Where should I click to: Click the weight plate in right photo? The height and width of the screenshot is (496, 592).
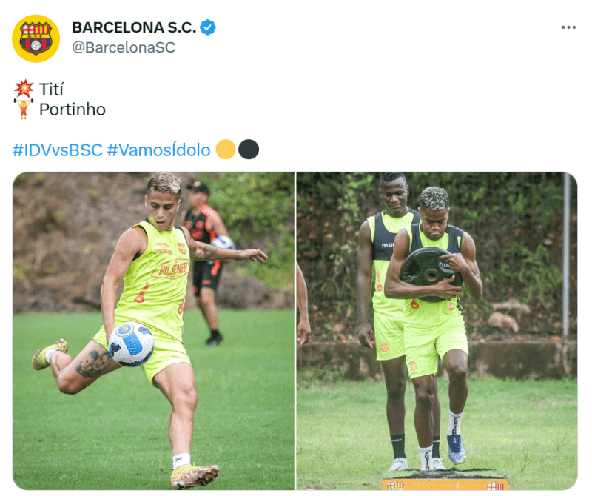pos(431,274)
